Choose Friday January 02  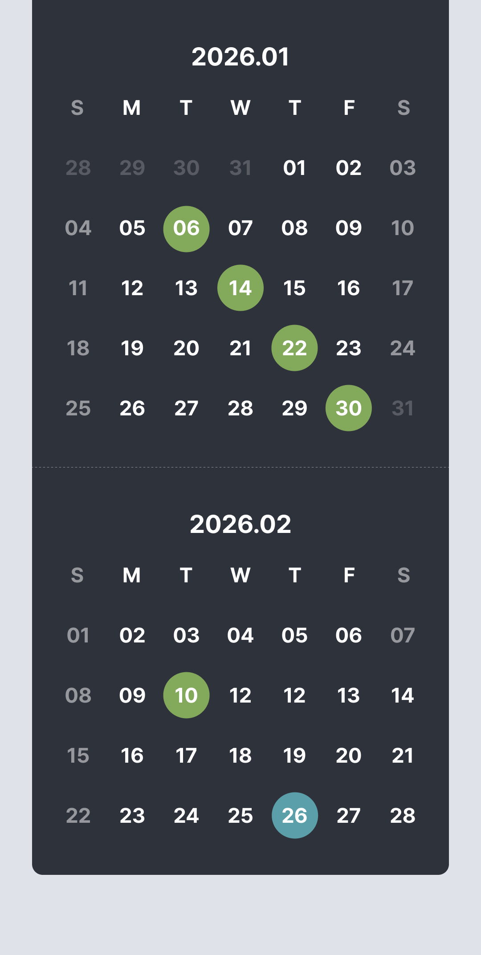point(349,168)
